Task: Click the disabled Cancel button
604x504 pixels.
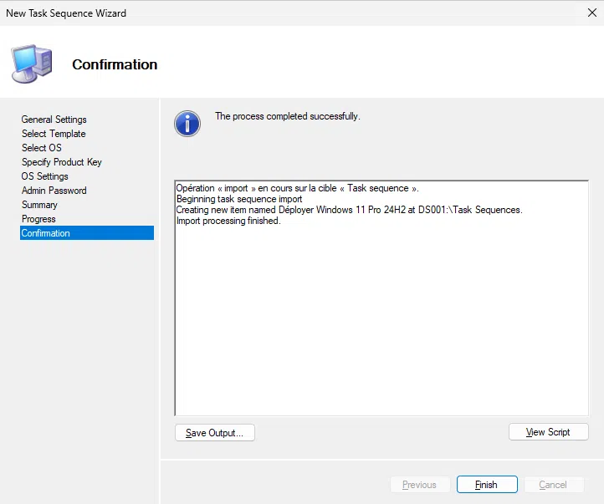Action: (x=553, y=485)
